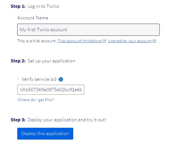175x142 pixels.
Task: Focus the Account Name field
Action: 88,30
